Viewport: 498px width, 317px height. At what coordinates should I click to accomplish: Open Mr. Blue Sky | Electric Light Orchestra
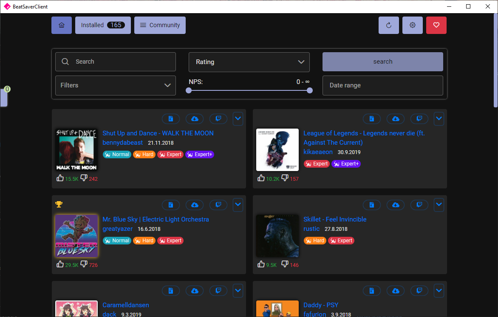[156, 219]
